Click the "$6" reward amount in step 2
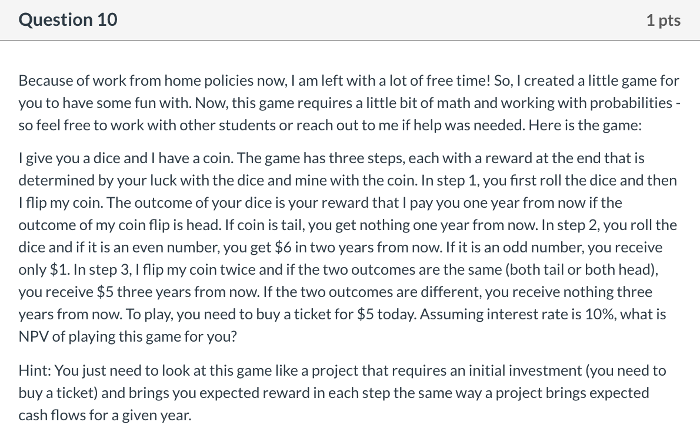The image size is (700, 432). [x=283, y=247]
